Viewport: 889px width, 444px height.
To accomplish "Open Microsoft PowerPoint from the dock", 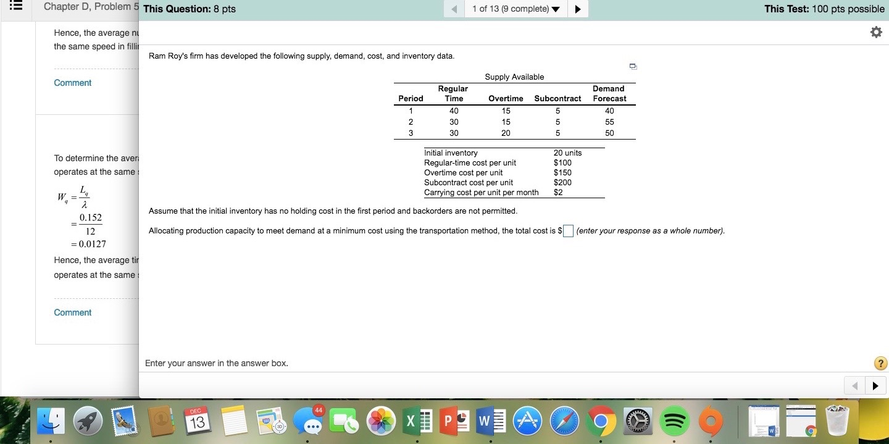I will click(x=455, y=421).
